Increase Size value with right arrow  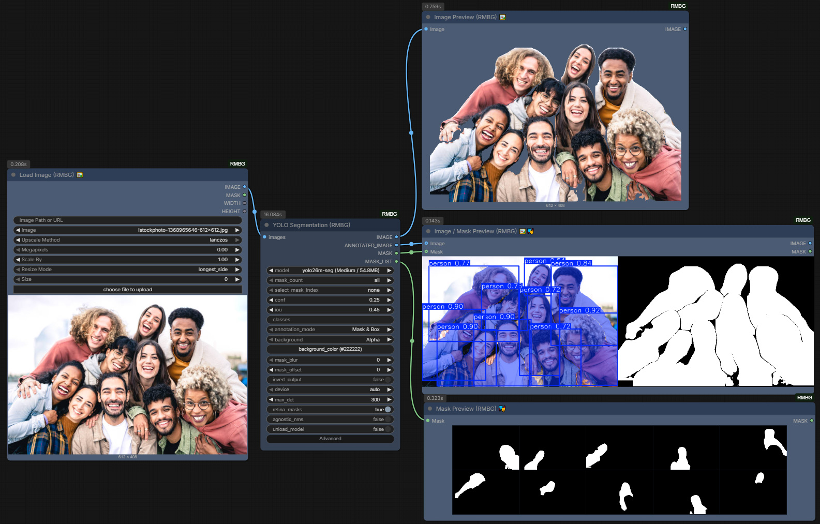tap(237, 279)
